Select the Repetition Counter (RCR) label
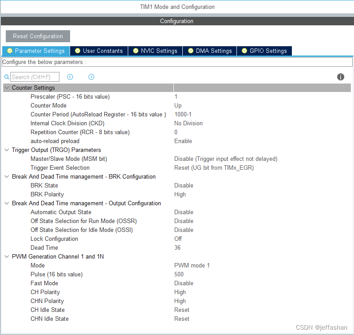 click(80, 132)
